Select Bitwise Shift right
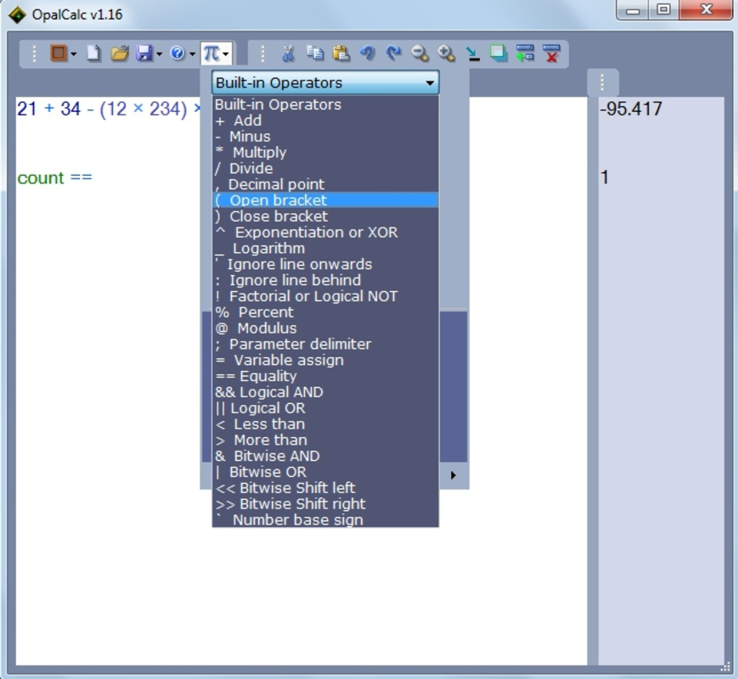This screenshot has height=679, width=738. tap(325, 504)
